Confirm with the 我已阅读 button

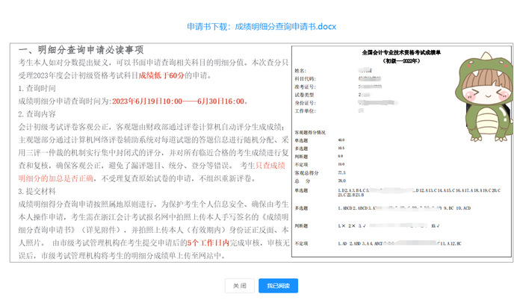click(x=278, y=286)
